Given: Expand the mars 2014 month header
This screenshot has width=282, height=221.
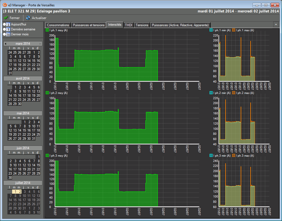Looking at the screenshot, I should coord(23,44).
